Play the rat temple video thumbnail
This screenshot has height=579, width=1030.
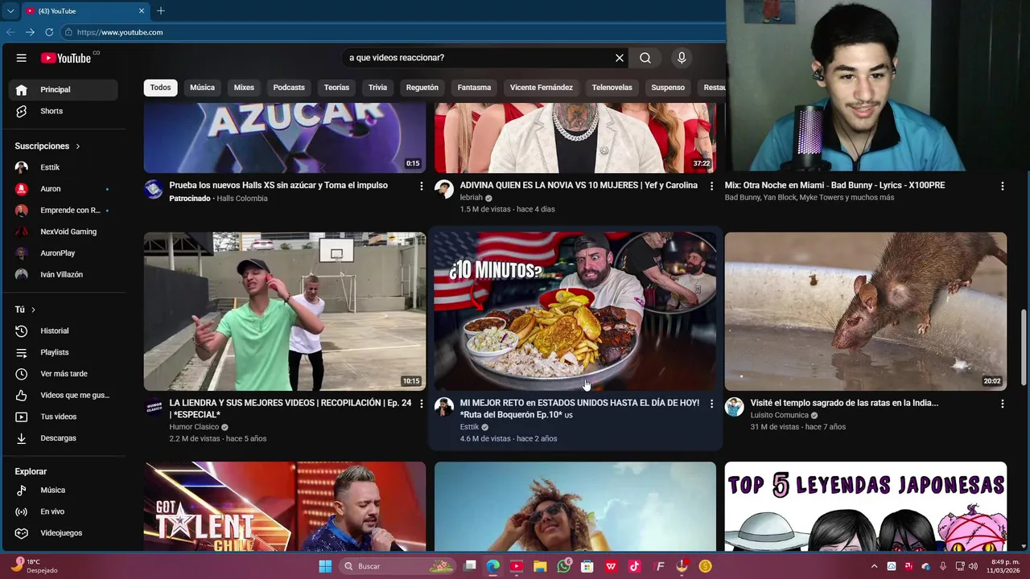tap(866, 311)
